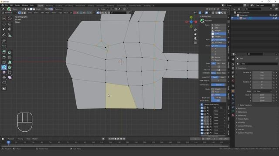Adjust the Brush Size slider
Image resolution: width=279 pixels, height=156 pixels.
tap(219, 97)
